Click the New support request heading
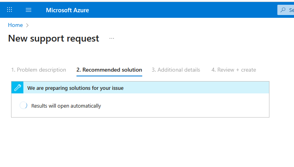The image size is (294, 167). pyautogui.click(x=53, y=38)
